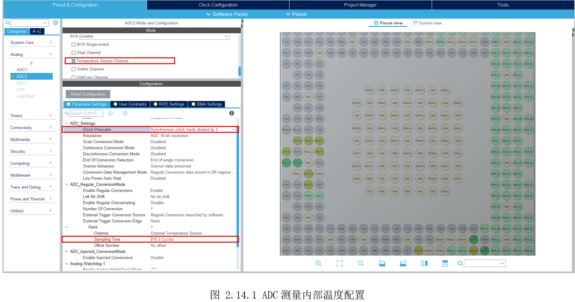Click the parameter info icon
The height and width of the screenshot is (302, 575).
[232, 113]
